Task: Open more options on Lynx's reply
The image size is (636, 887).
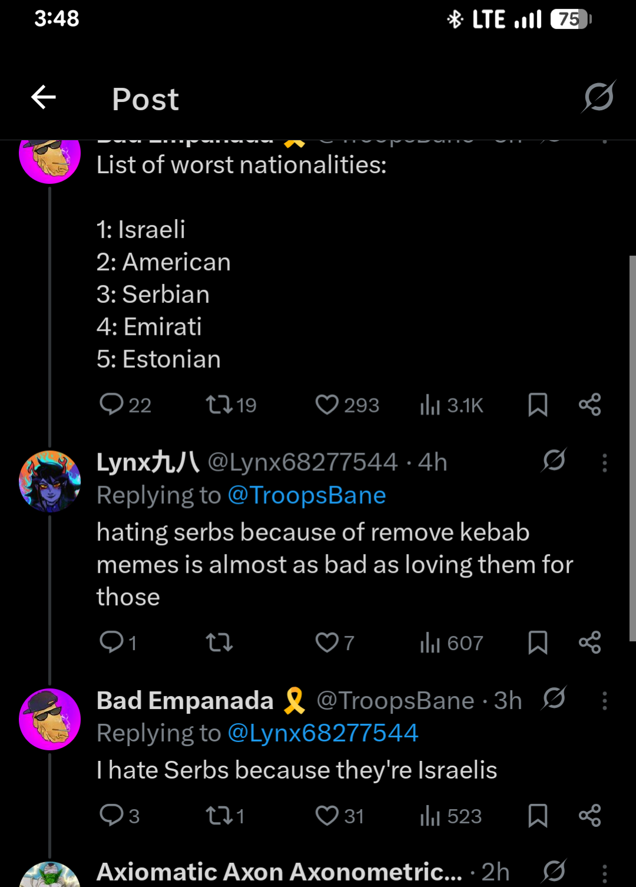Action: 604,463
